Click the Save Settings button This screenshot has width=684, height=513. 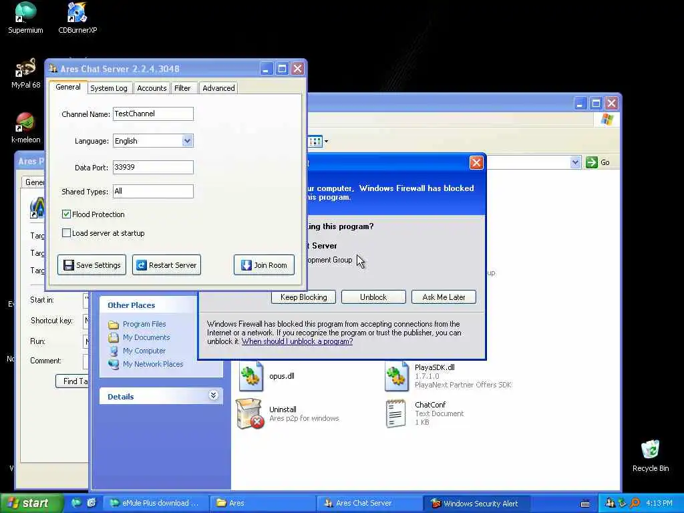pyautogui.click(x=92, y=265)
